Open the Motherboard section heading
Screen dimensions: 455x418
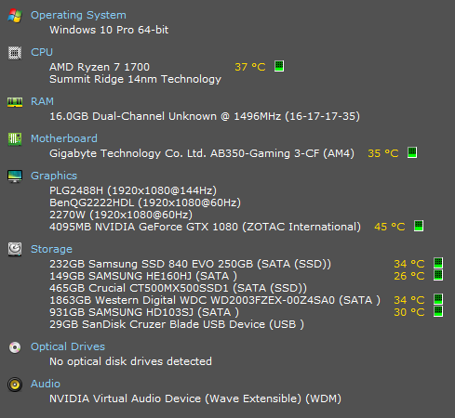(64, 138)
